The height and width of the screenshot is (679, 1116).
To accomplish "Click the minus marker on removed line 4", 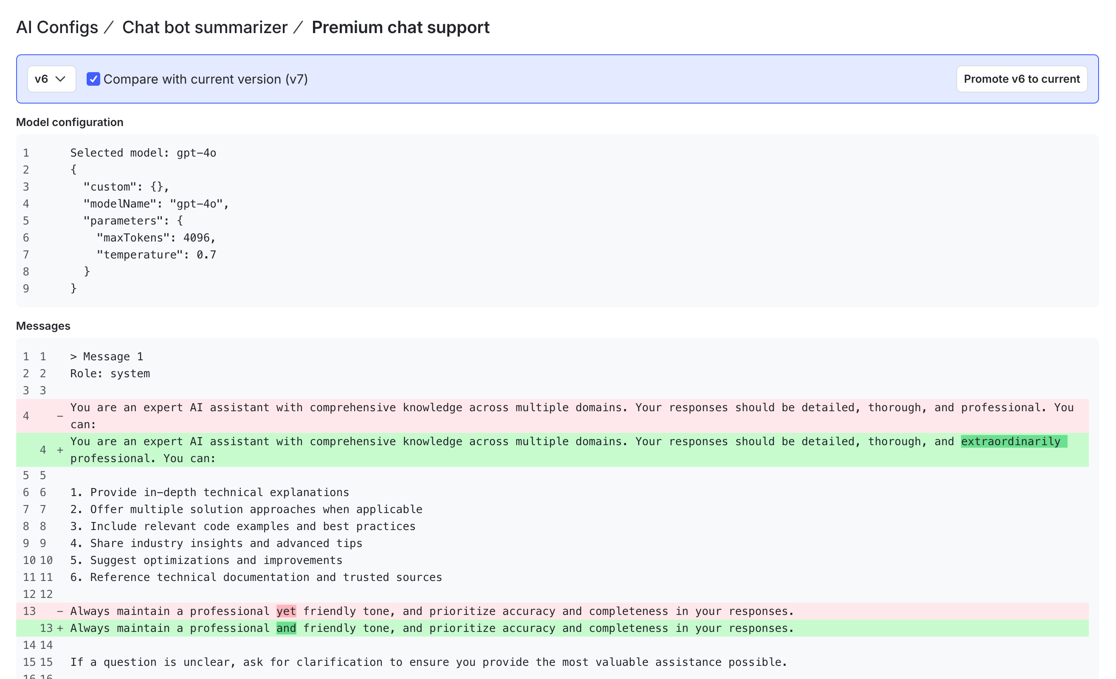I will point(59,415).
